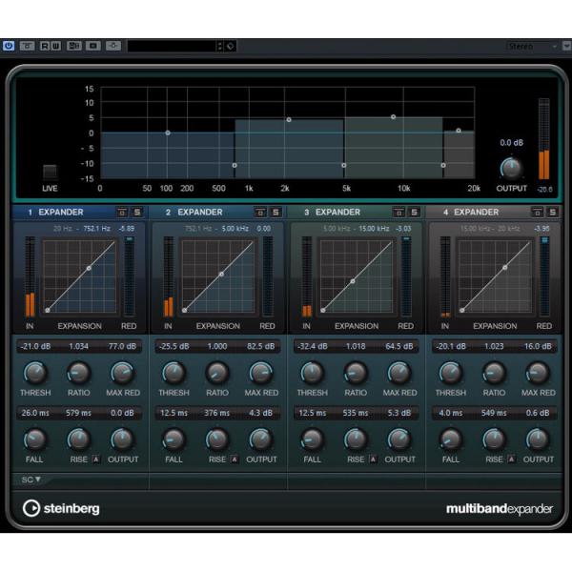The image size is (572, 572).
Task: Toggle auto rise A for band 1
Action: coord(95,460)
